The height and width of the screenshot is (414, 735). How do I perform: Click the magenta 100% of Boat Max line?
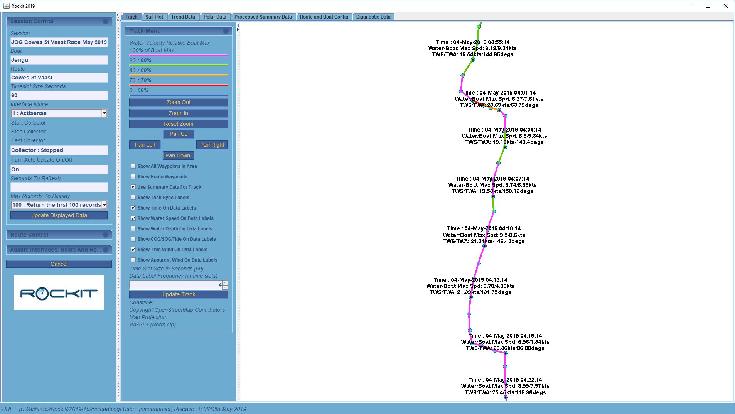click(179, 56)
